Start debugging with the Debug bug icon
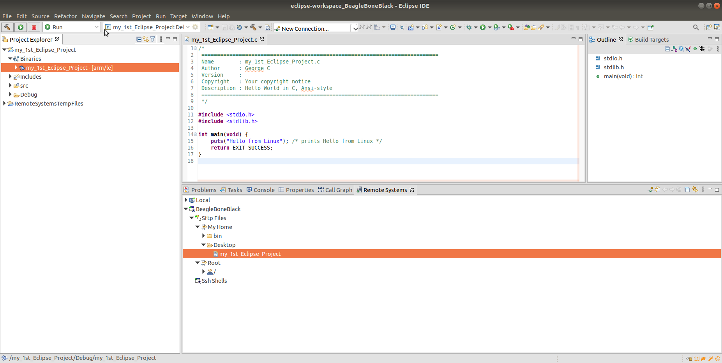The height and width of the screenshot is (363, 722). pyautogui.click(x=469, y=27)
